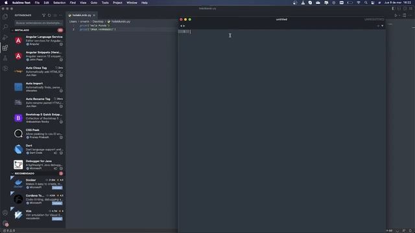The image size is (415, 233).
Task: Open the date and time in menu bar
Action: [x=397, y=3]
